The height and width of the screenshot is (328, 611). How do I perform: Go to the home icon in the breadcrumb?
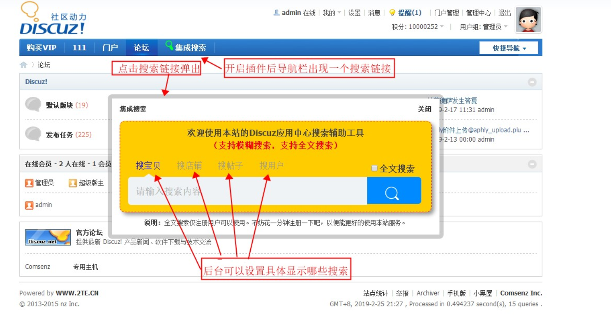pos(23,65)
